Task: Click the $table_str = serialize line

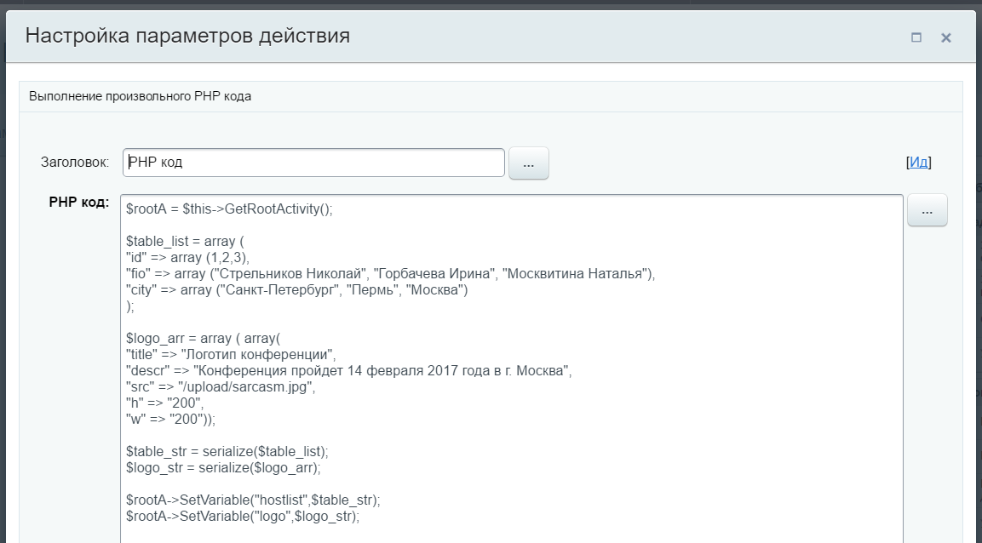Action: click(227, 451)
